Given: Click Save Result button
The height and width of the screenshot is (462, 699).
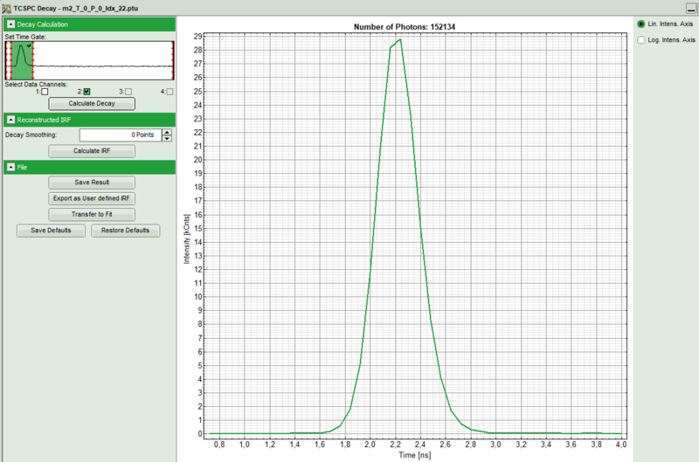Looking at the screenshot, I should pyautogui.click(x=92, y=183).
